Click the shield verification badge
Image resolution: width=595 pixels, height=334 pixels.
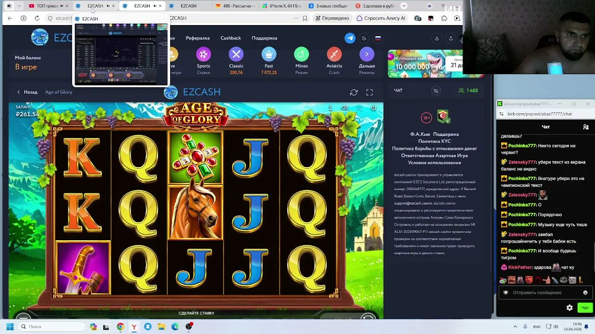click(444, 117)
